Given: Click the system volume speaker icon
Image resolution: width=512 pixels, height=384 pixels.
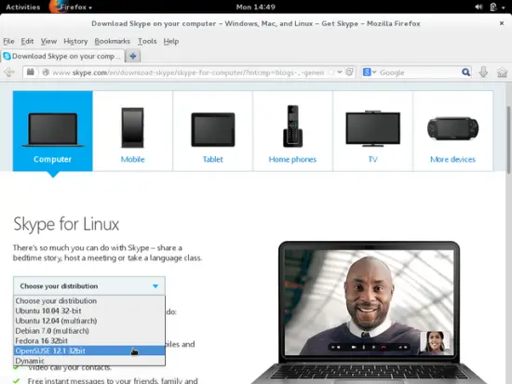Looking at the screenshot, I should click(478, 7).
